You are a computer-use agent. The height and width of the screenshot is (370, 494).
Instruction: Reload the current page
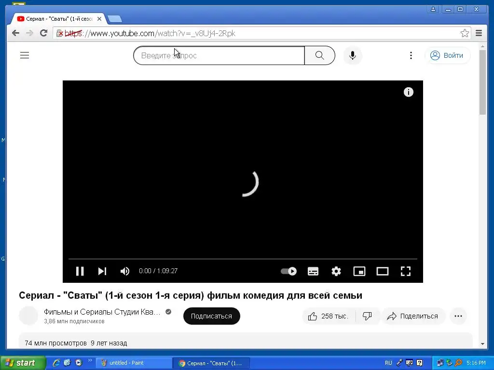pyautogui.click(x=43, y=33)
